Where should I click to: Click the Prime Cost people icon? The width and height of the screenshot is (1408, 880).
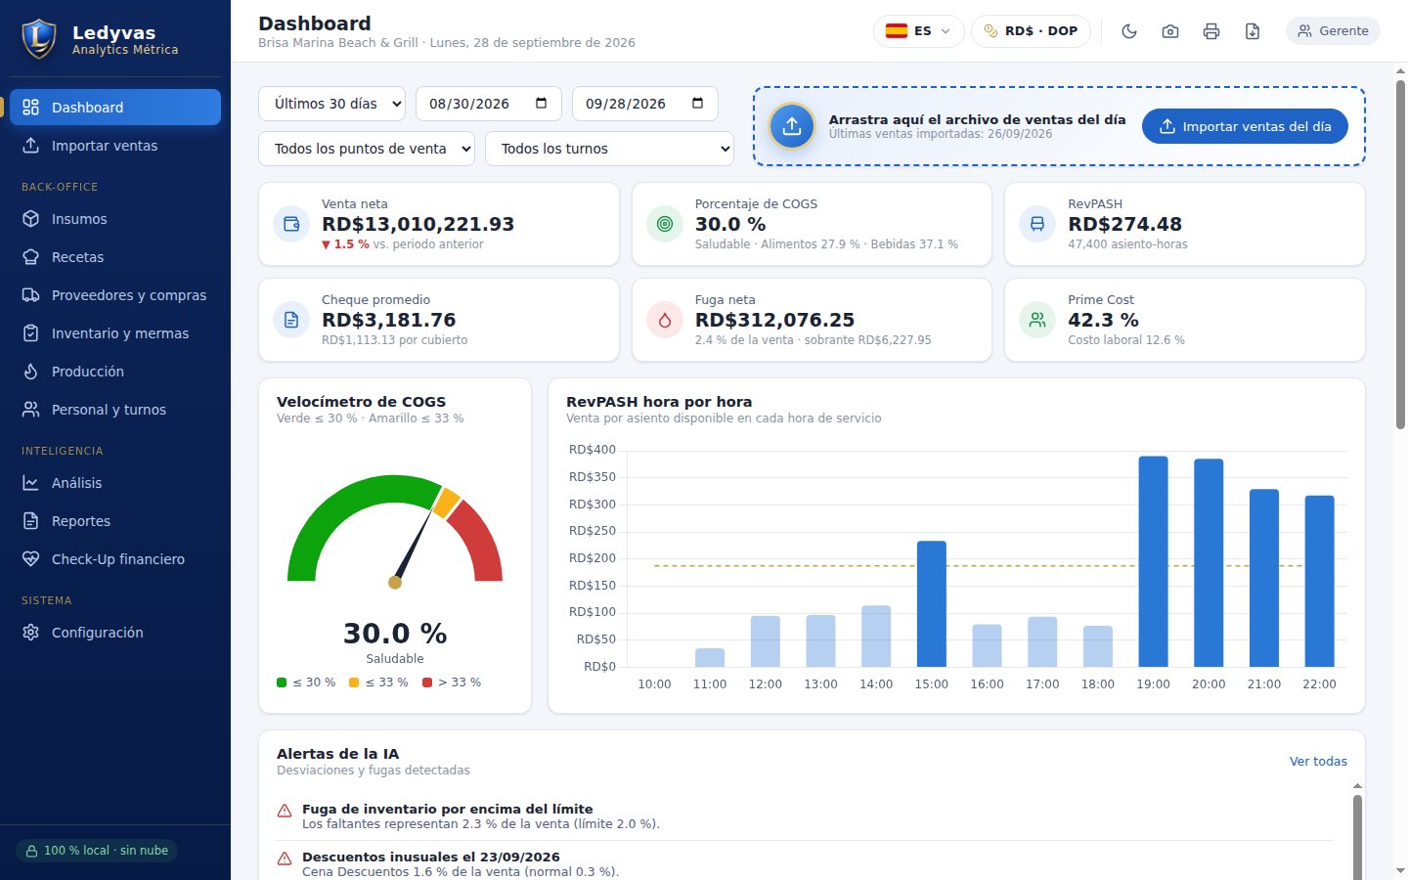pos(1037,320)
